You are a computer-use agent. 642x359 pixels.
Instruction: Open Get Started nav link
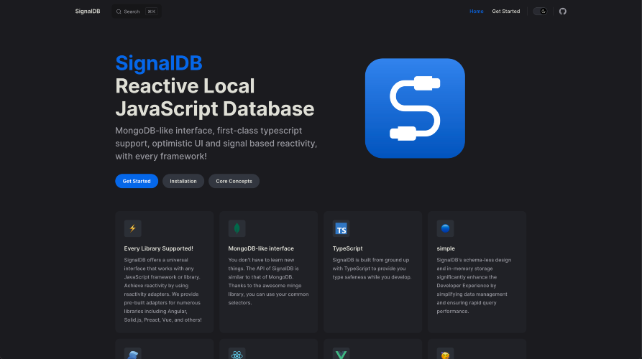point(505,11)
